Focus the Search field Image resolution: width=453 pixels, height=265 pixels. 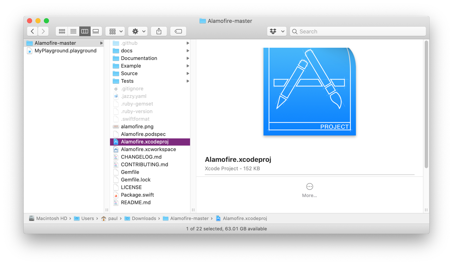(x=358, y=31)
